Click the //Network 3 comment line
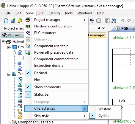The image size is (135, 124). (124, 121)
